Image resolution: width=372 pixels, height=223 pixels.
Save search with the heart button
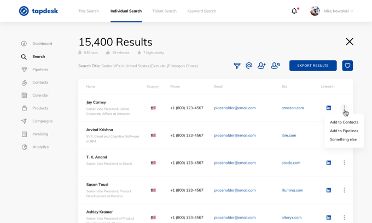[347, 66]
